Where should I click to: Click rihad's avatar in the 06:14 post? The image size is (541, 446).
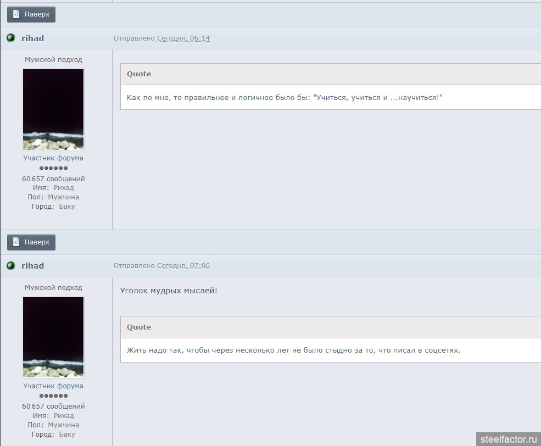click(53, 110)
